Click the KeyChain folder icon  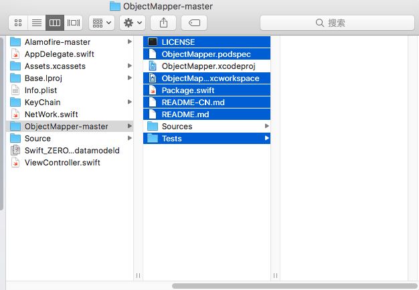pos(15,102)
